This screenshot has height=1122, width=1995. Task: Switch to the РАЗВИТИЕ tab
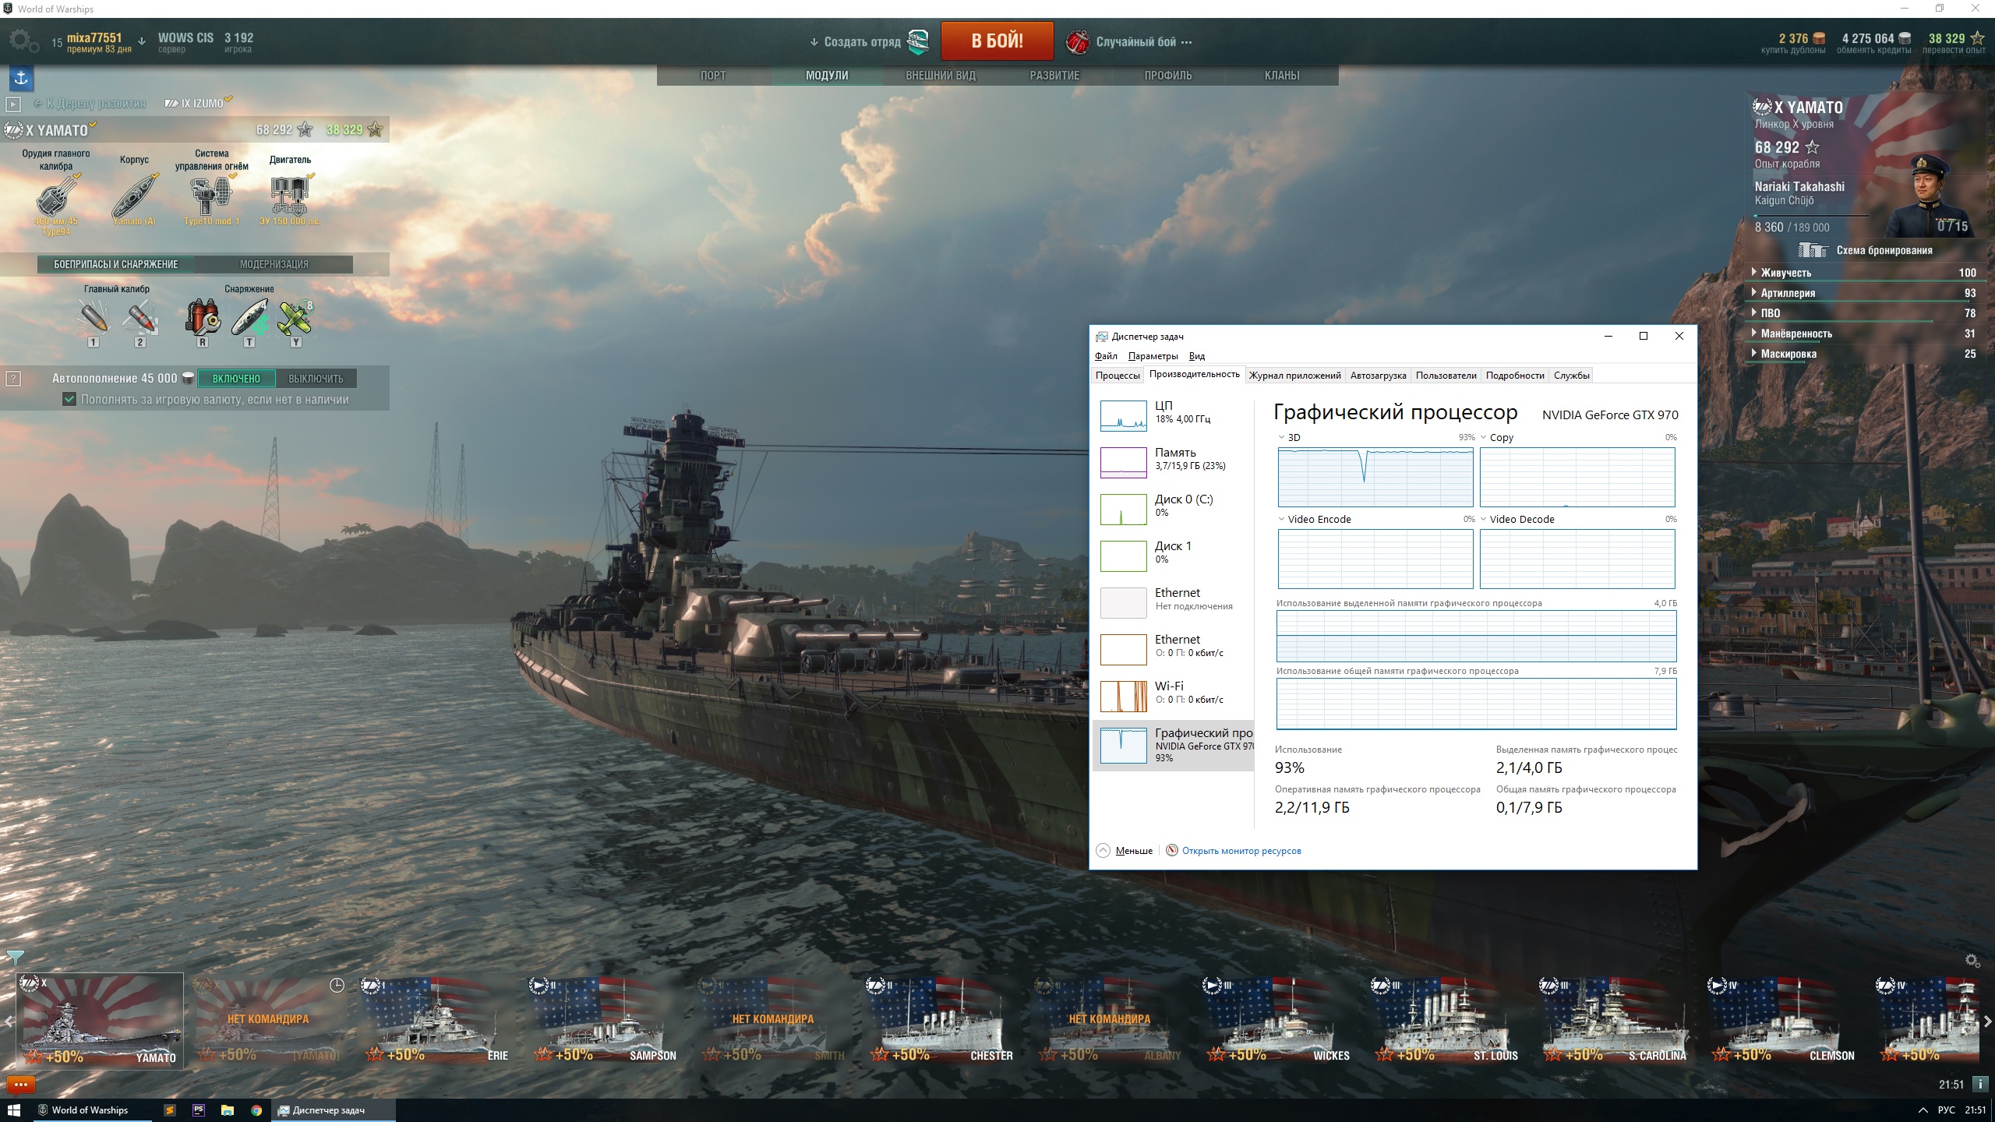[1054, 76]
